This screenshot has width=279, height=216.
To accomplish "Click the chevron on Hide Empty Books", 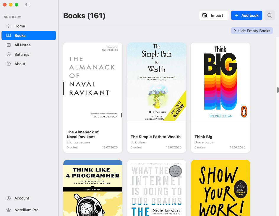I will [235, 31].
